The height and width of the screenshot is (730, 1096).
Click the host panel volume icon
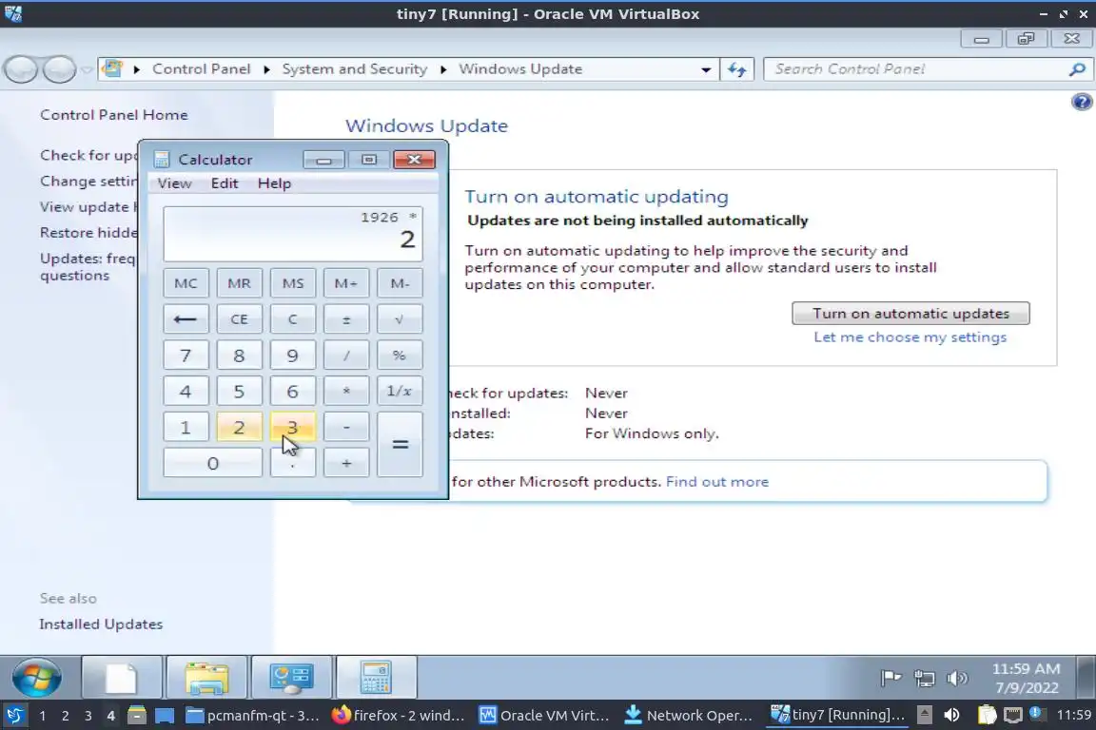951,715
